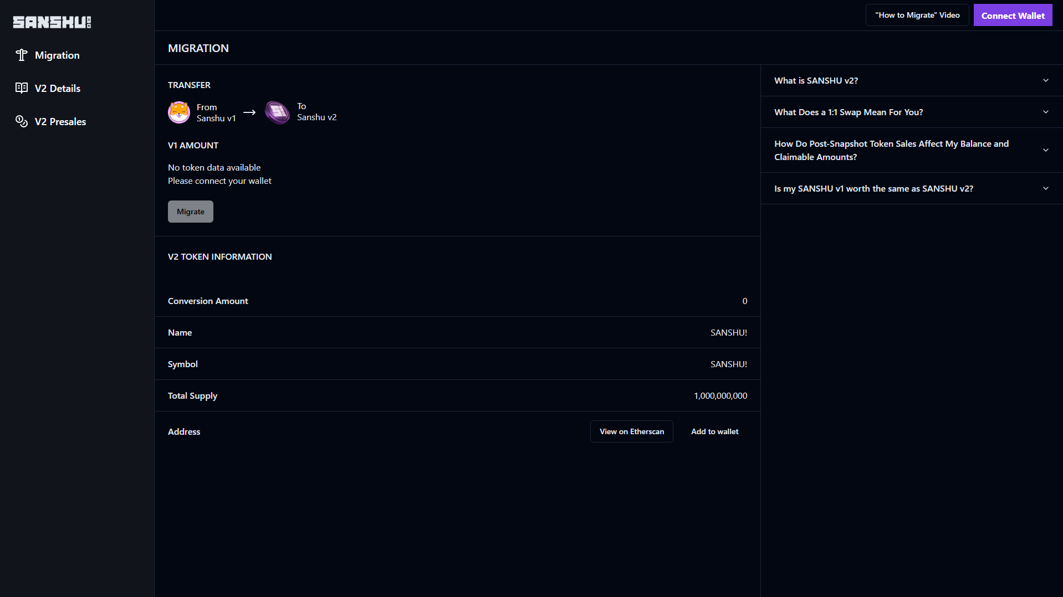Open View on Etherscan

632,431
